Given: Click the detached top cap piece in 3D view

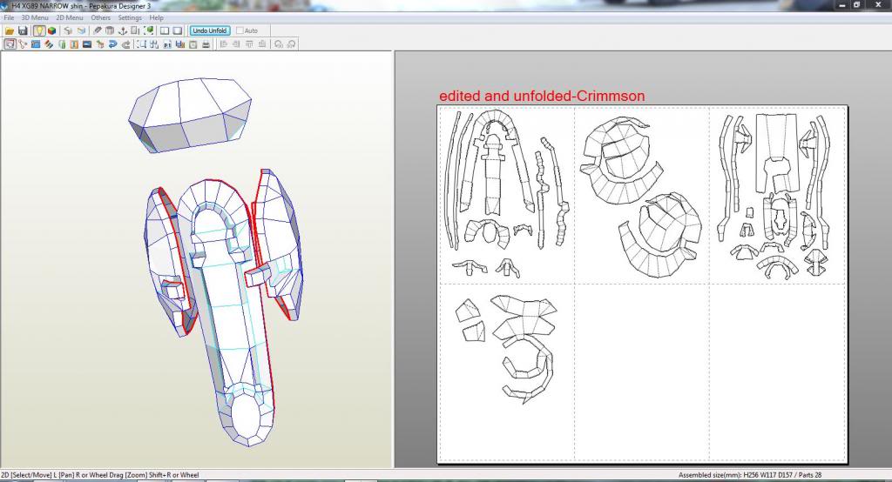Looking at the screenshot, I should tap(189, 114).
